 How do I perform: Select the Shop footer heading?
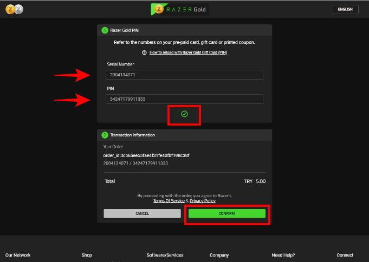[87, 255]
